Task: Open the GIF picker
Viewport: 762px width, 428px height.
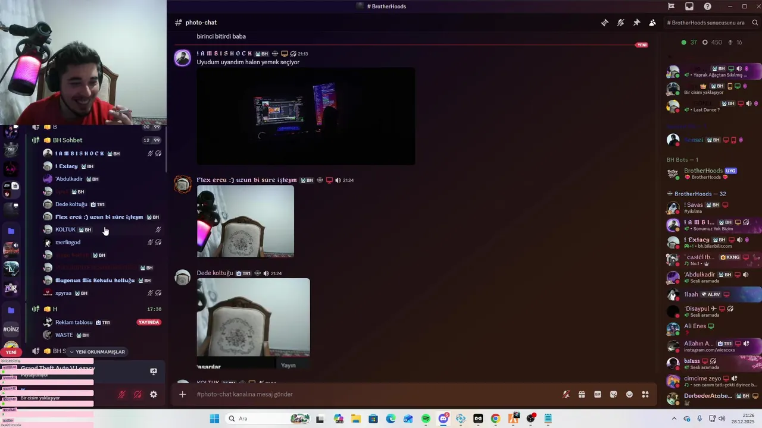Action: pyautogui.click(x=598, y=394)
